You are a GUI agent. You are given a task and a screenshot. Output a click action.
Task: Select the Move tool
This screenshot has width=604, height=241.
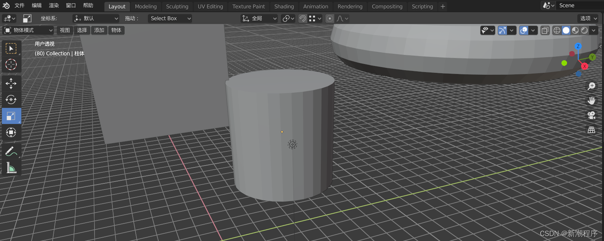11,83
